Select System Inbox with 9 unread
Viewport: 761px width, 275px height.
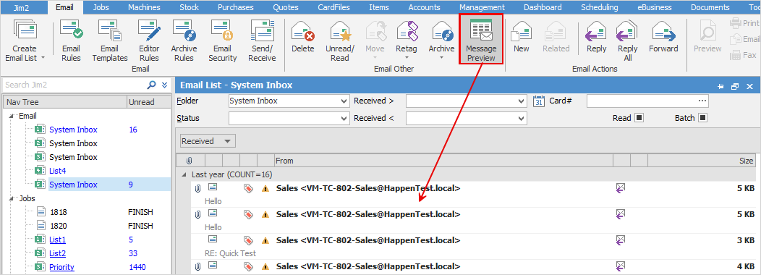[x=73, y=185]
